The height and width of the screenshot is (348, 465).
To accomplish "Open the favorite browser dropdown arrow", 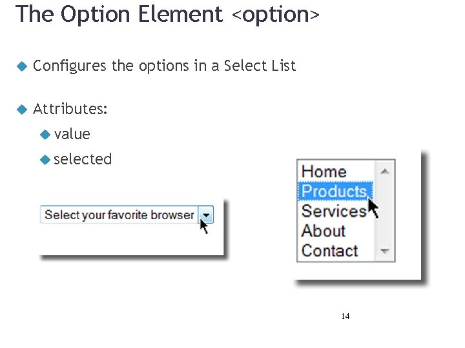I will [205, 215].
